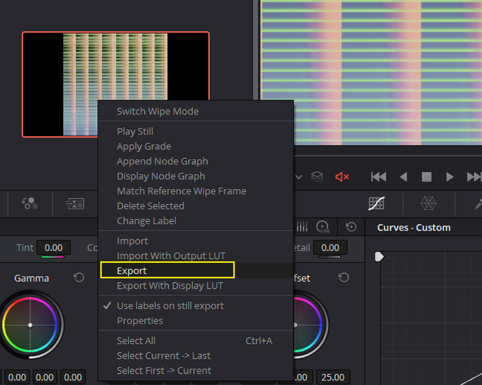Choose Delete Selected from context menu

[196, 206]
